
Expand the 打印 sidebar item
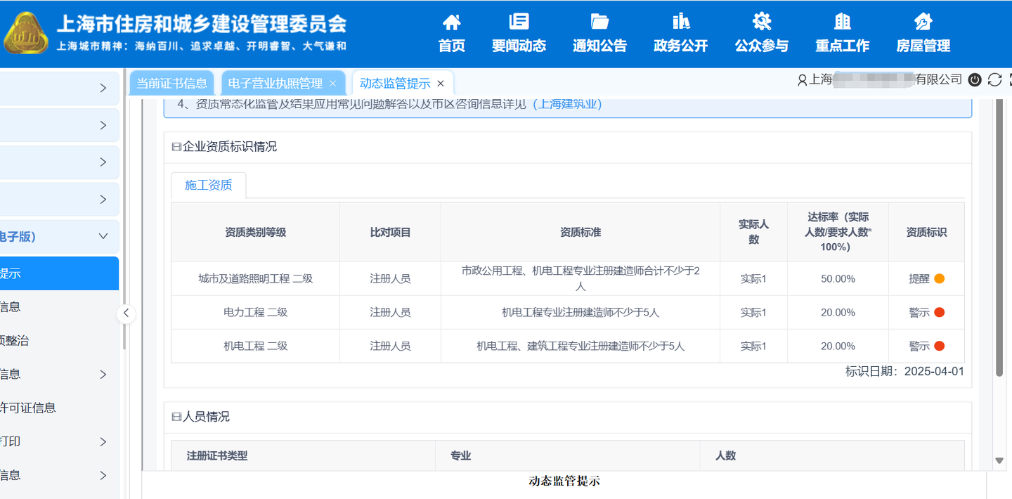[x=103, y=442]
